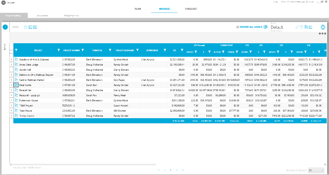This screenshot has height=175, width=329.
Task: Delete schema with trash icon
Action: (x=302, y=27)
